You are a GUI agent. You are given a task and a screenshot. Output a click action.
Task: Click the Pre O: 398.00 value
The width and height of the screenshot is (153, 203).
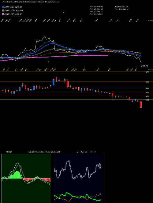[x=96, y=7]
